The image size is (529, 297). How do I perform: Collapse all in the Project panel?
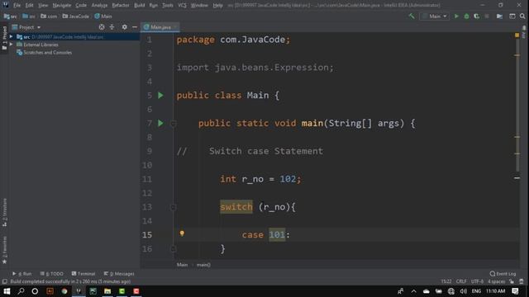coord(112,27)
